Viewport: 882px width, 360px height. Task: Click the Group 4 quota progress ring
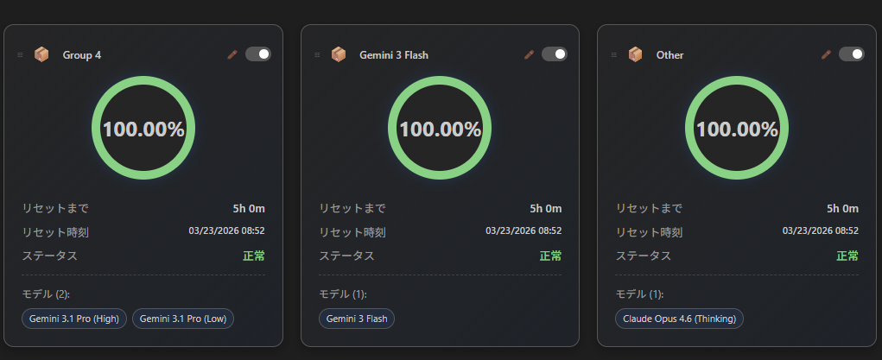(143, 129)
